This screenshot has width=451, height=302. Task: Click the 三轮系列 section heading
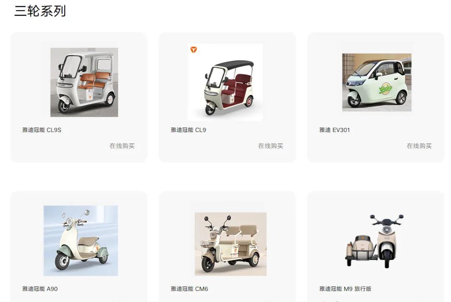tap(40, 11)
